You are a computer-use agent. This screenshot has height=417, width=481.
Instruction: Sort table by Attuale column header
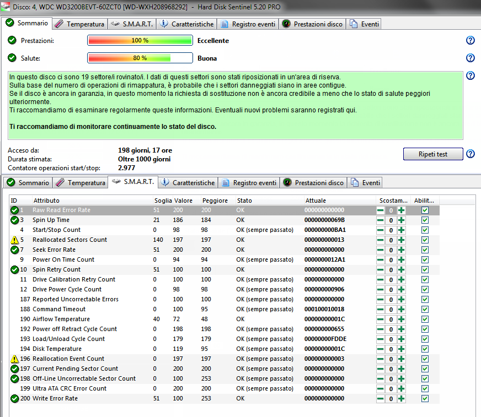coord(340,201)
